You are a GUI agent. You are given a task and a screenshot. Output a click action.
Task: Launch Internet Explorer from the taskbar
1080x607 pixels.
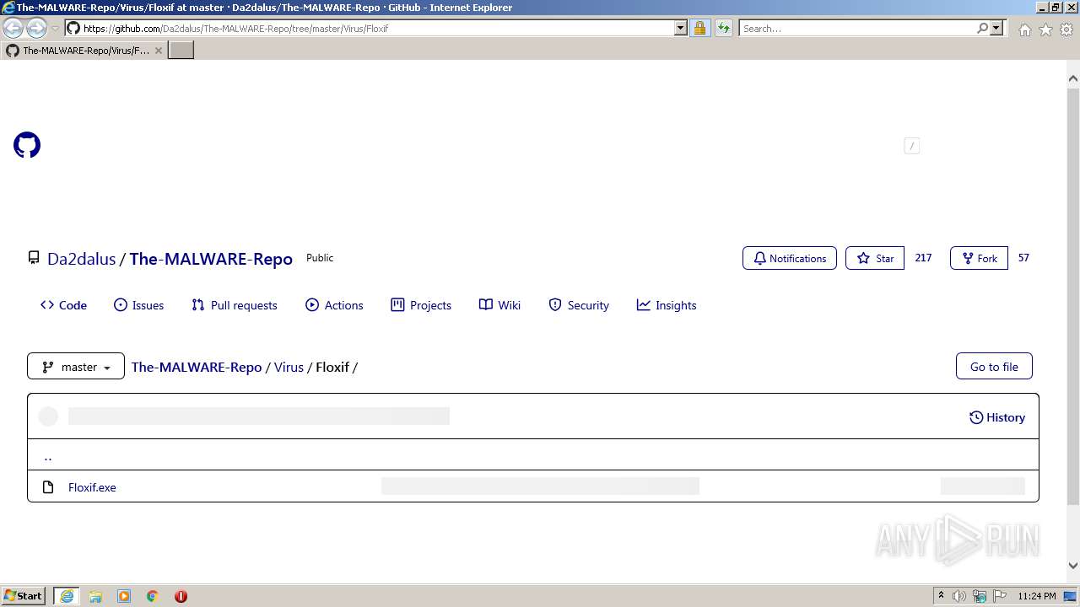67,596
